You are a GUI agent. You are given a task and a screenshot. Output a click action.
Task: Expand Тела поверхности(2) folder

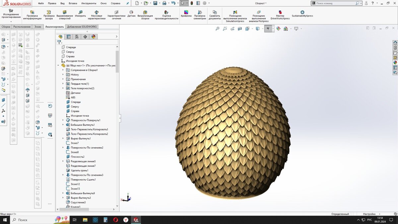(x=63, y=88)
